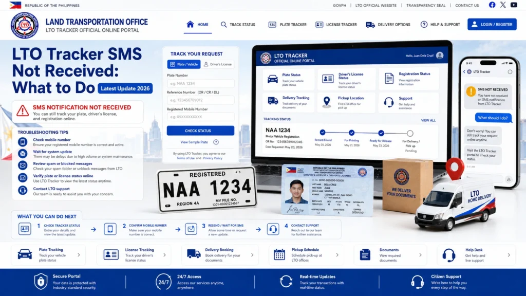
Task: Expand the Help Desk card chevron
Action: (x=509, y=255)
